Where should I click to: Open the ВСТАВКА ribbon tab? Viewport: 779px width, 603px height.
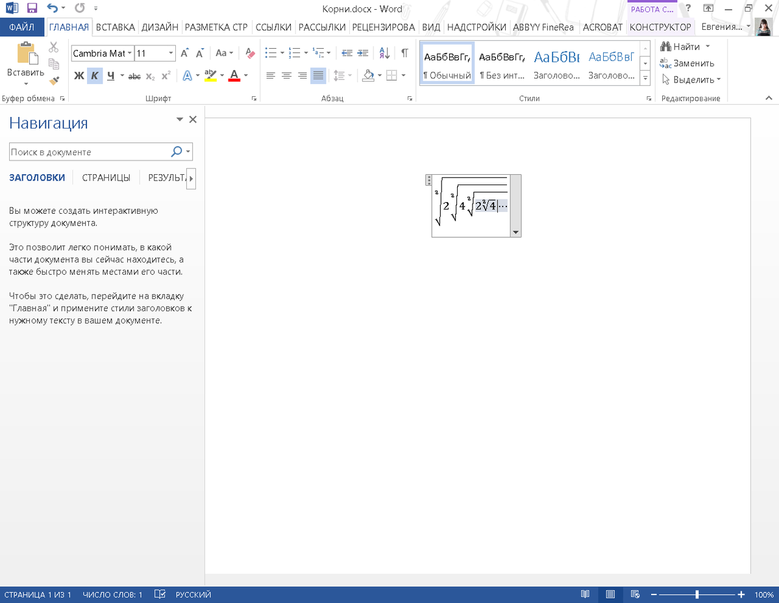coord(115,27)
